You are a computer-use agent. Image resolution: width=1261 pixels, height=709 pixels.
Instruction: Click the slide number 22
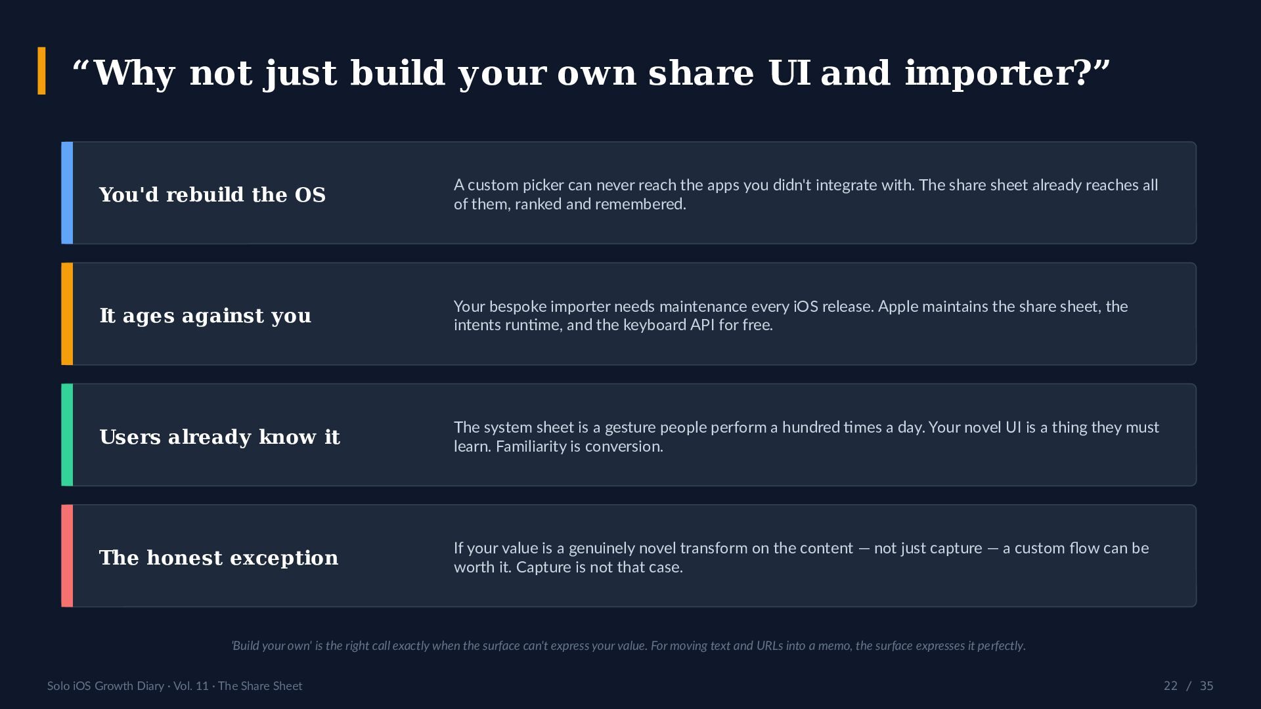click(x=1170, y=686)
